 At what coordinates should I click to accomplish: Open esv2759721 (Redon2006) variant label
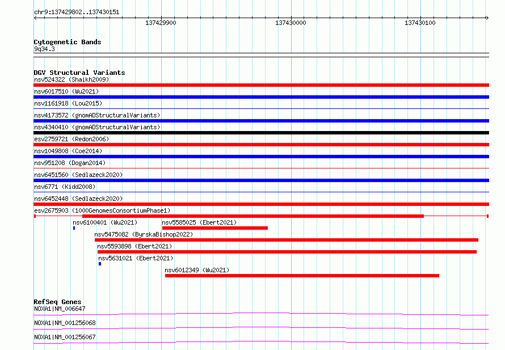coord(71,139)
